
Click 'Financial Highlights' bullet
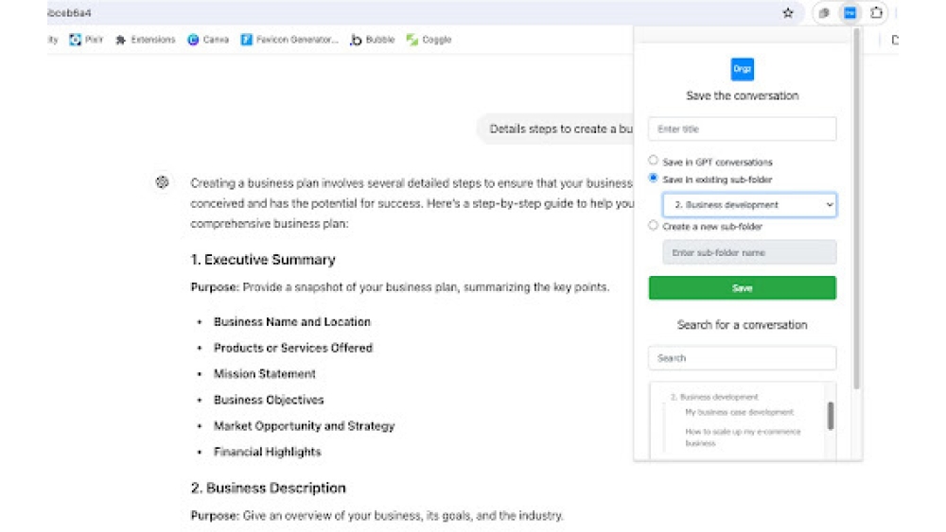click(268, 452)
